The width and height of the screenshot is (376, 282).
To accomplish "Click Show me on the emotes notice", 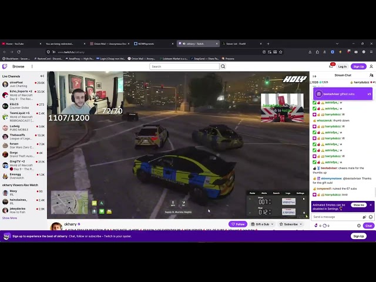I will (359, 205).
